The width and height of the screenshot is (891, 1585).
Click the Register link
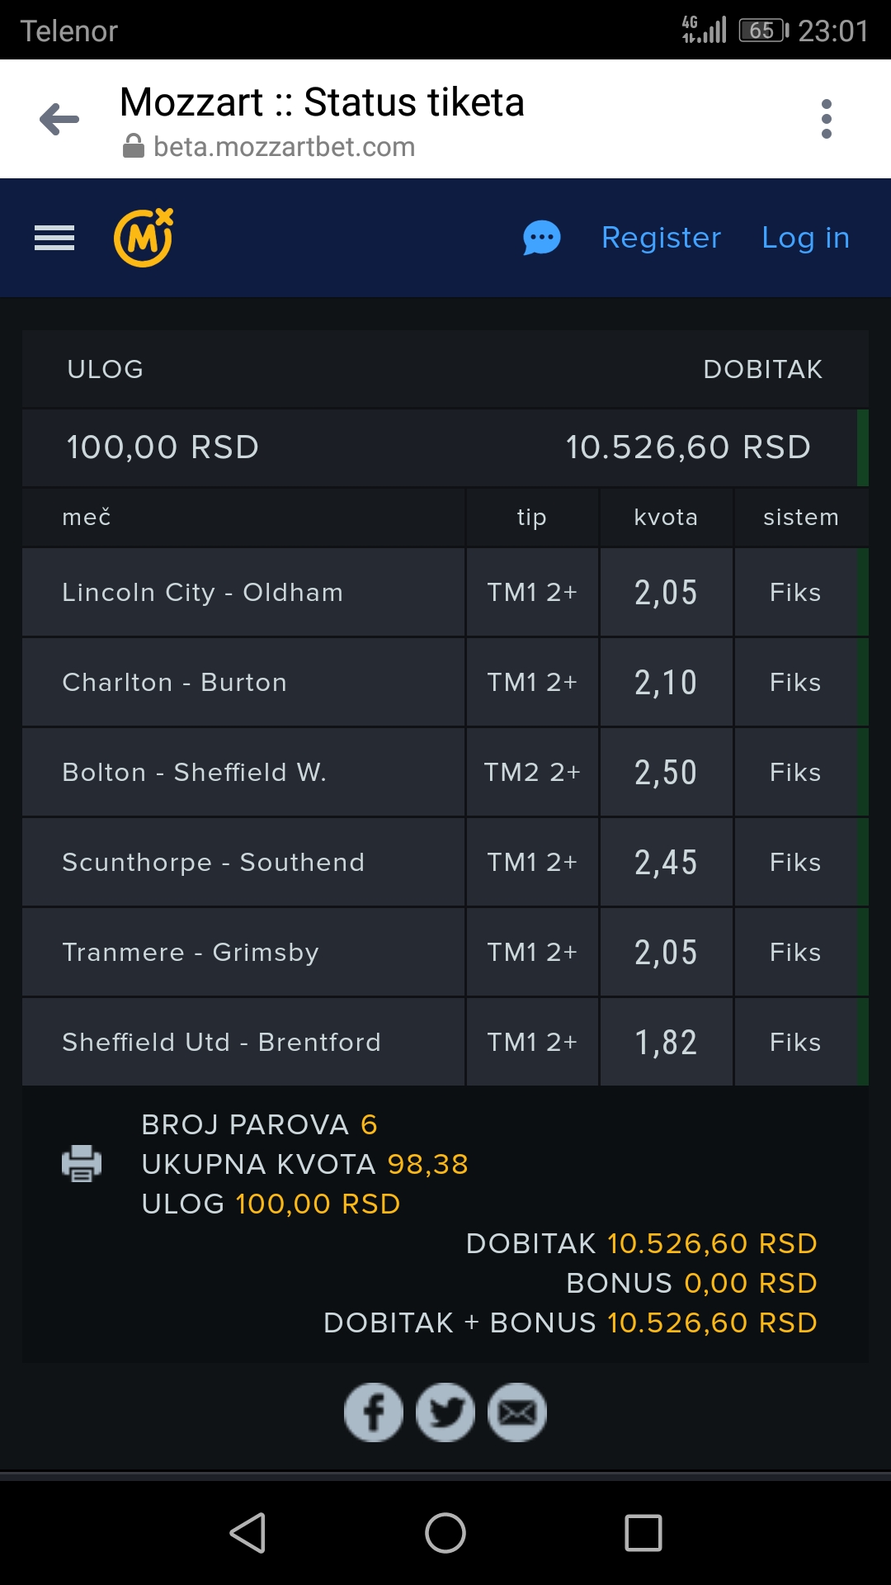coord(661,238)
